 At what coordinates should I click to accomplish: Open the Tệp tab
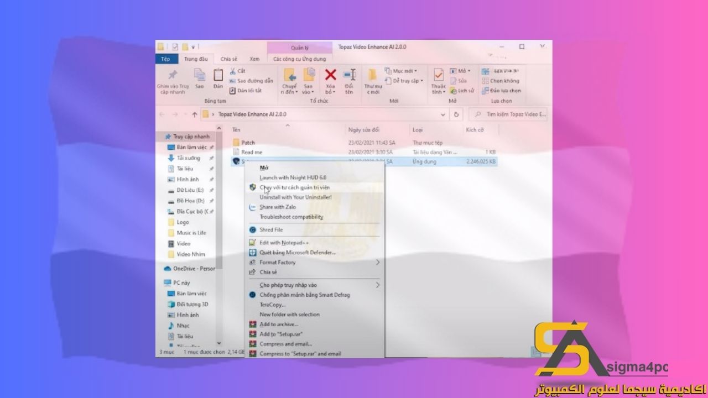[165, 59]
